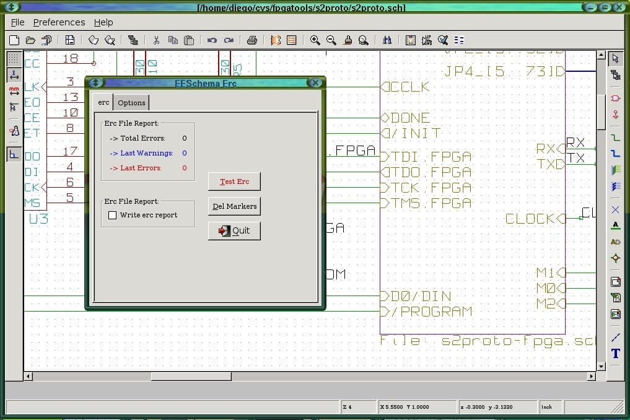Click the undo arrow icon
The image size is (630, 420).
pyautogui.click(x=212, y=40)
